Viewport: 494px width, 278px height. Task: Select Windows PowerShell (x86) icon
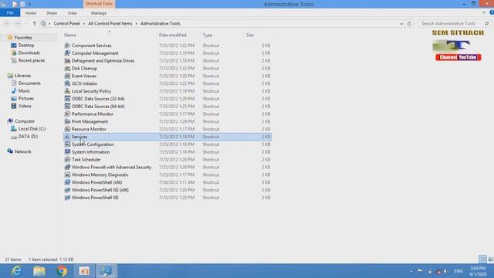tap(67, 182)
